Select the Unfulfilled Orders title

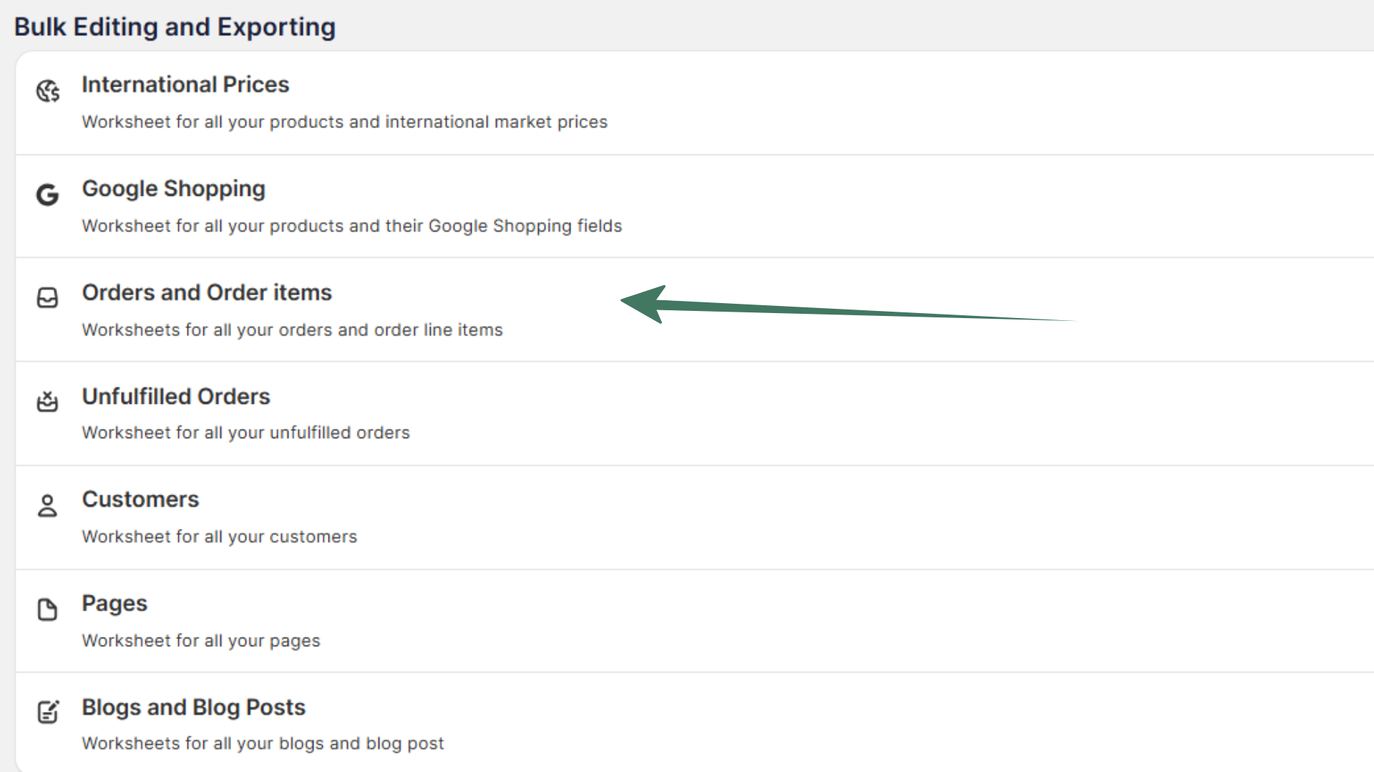coord(176,396)
